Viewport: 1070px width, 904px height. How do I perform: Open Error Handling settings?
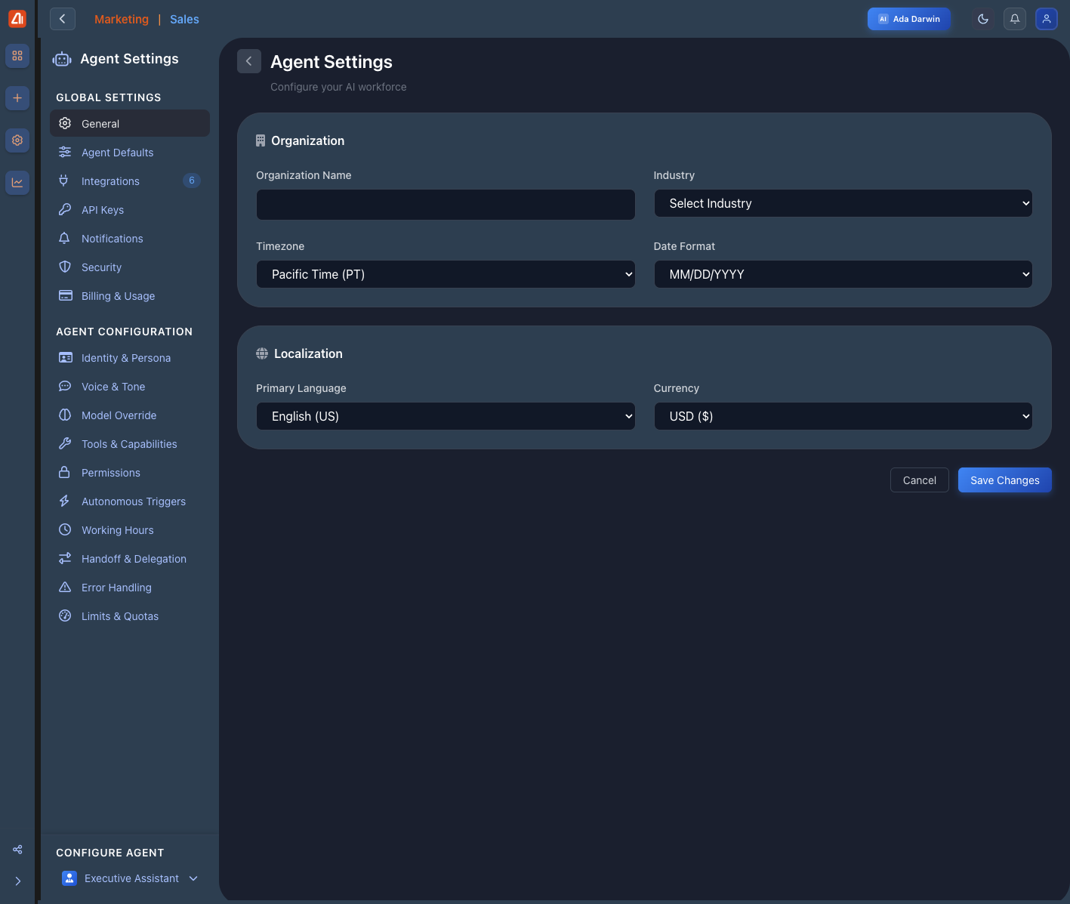[x=130, y=588]
